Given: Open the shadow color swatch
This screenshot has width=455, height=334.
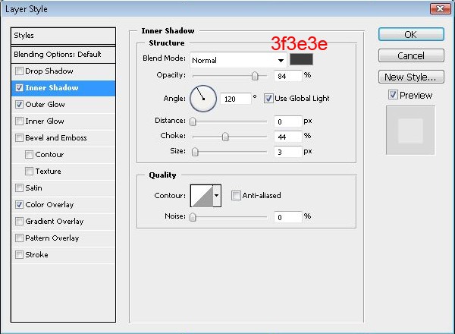Looking at the screenshot, I should click(301, 59).
